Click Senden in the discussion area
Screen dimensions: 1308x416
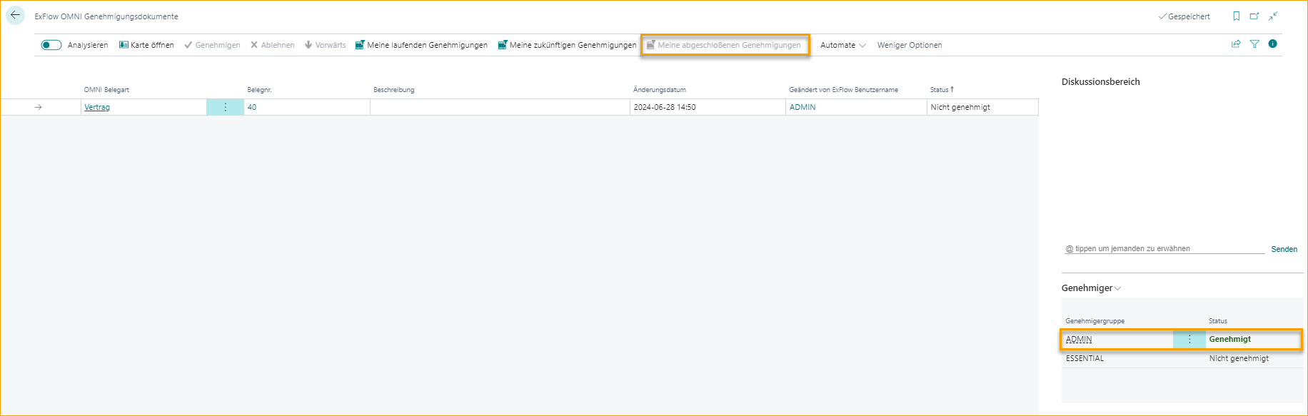tap(1284, 249)
